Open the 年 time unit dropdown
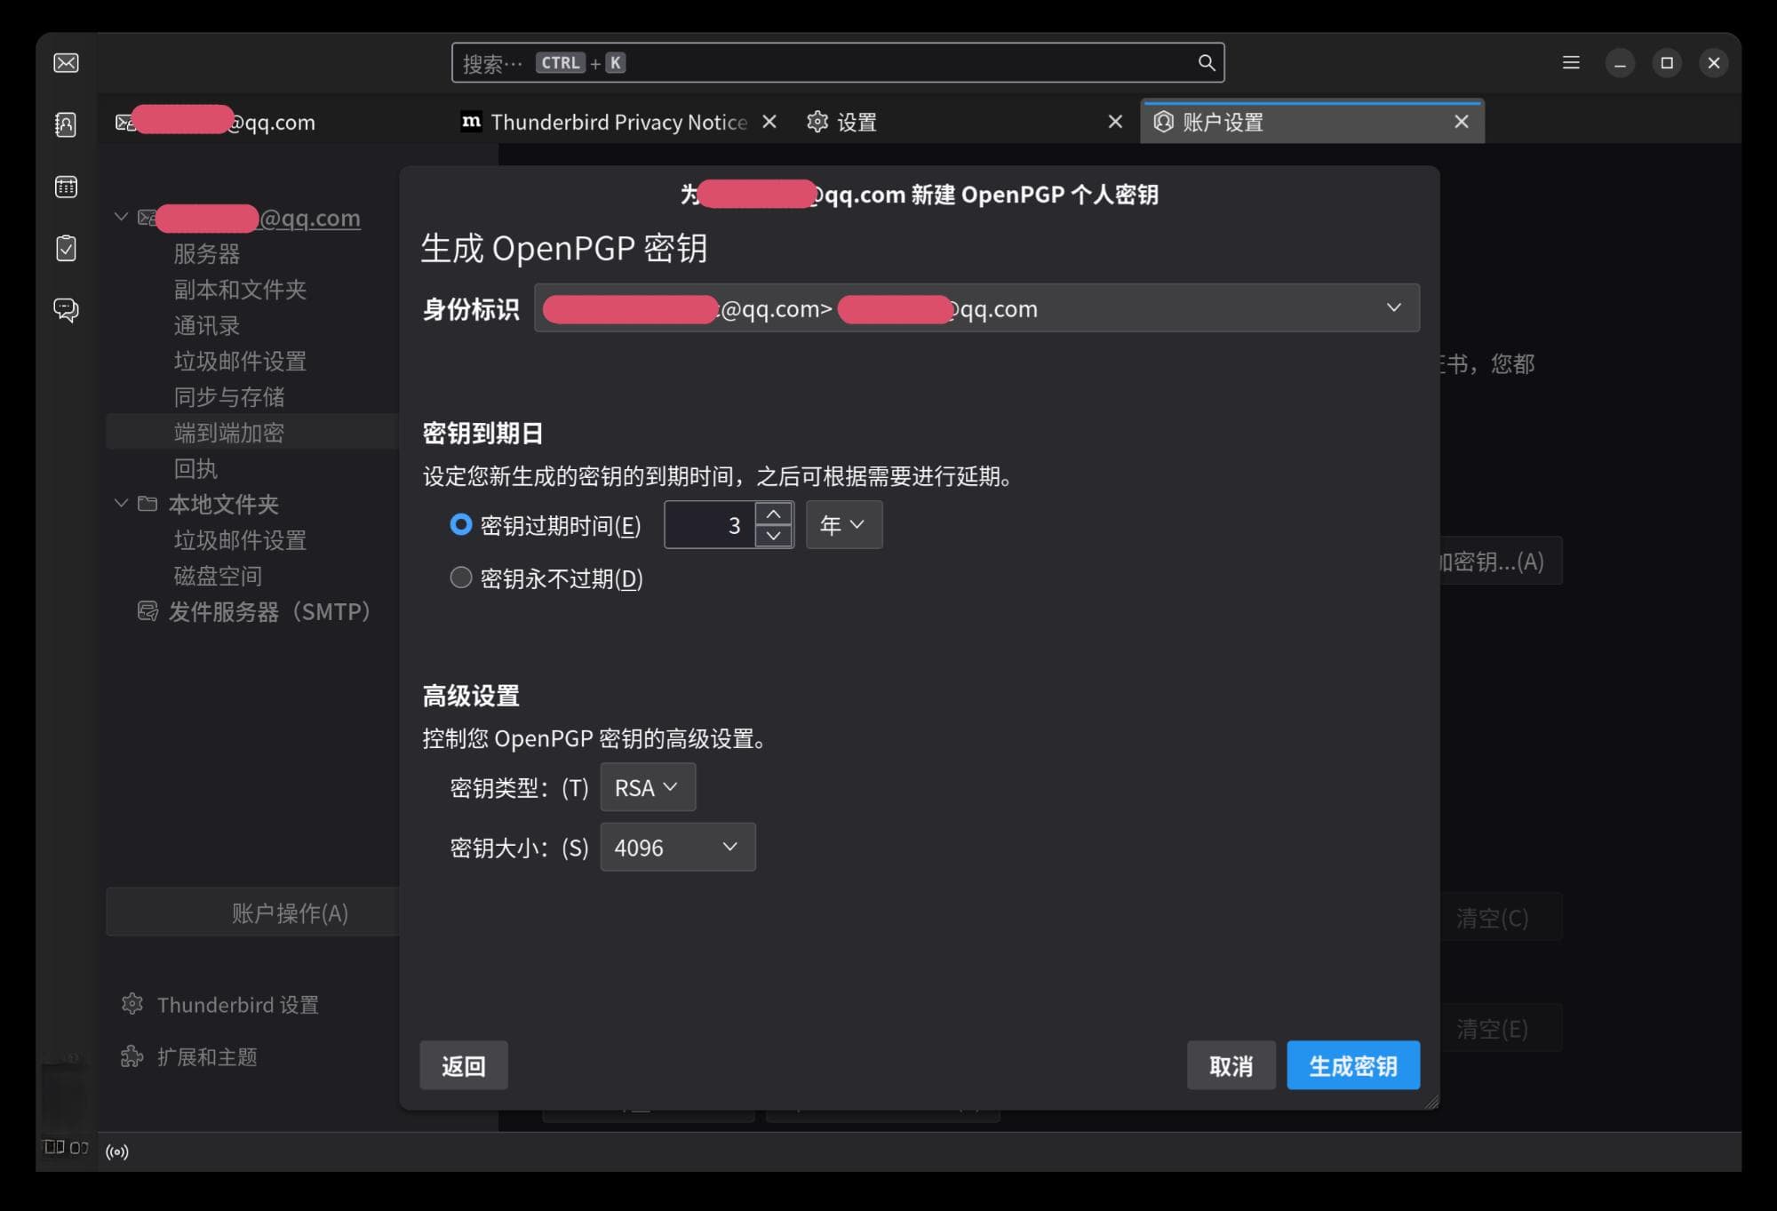 (x=844, y=525)
